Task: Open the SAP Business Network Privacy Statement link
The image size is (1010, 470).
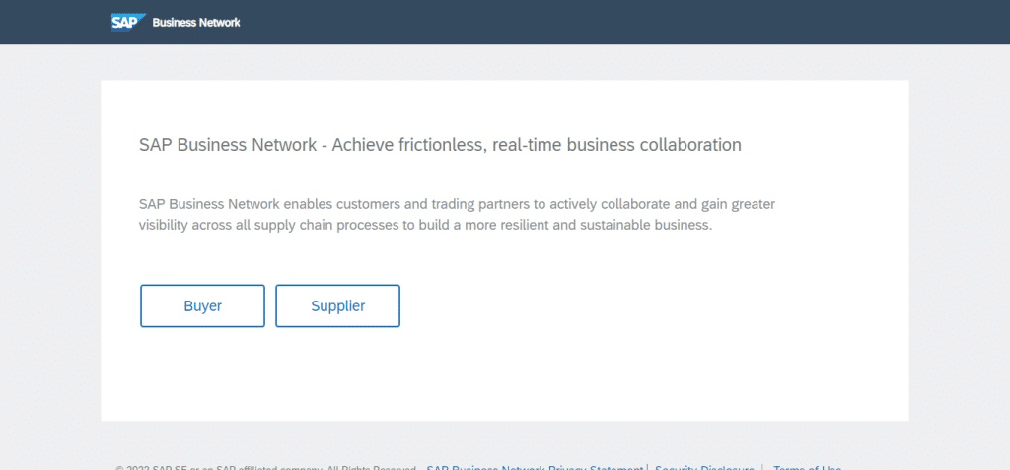Action: click(535, 467)
